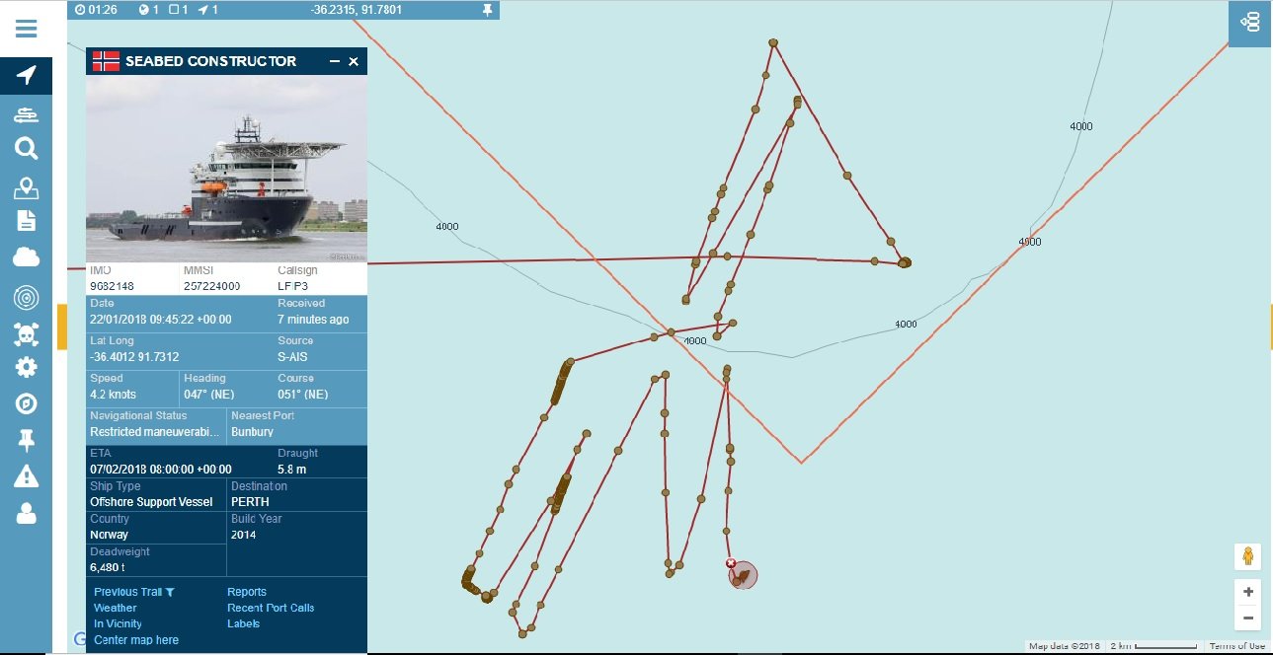Open the cloud weather sidebar icon
The image size is (1273, 655).
pyautogui.click(x=26, y=257)
